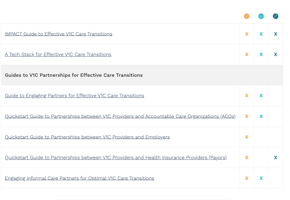The image size is (290, 200).
Task: Open Quickstart Guide for Health Insurance Providers (Payors)
Action: 116,158
